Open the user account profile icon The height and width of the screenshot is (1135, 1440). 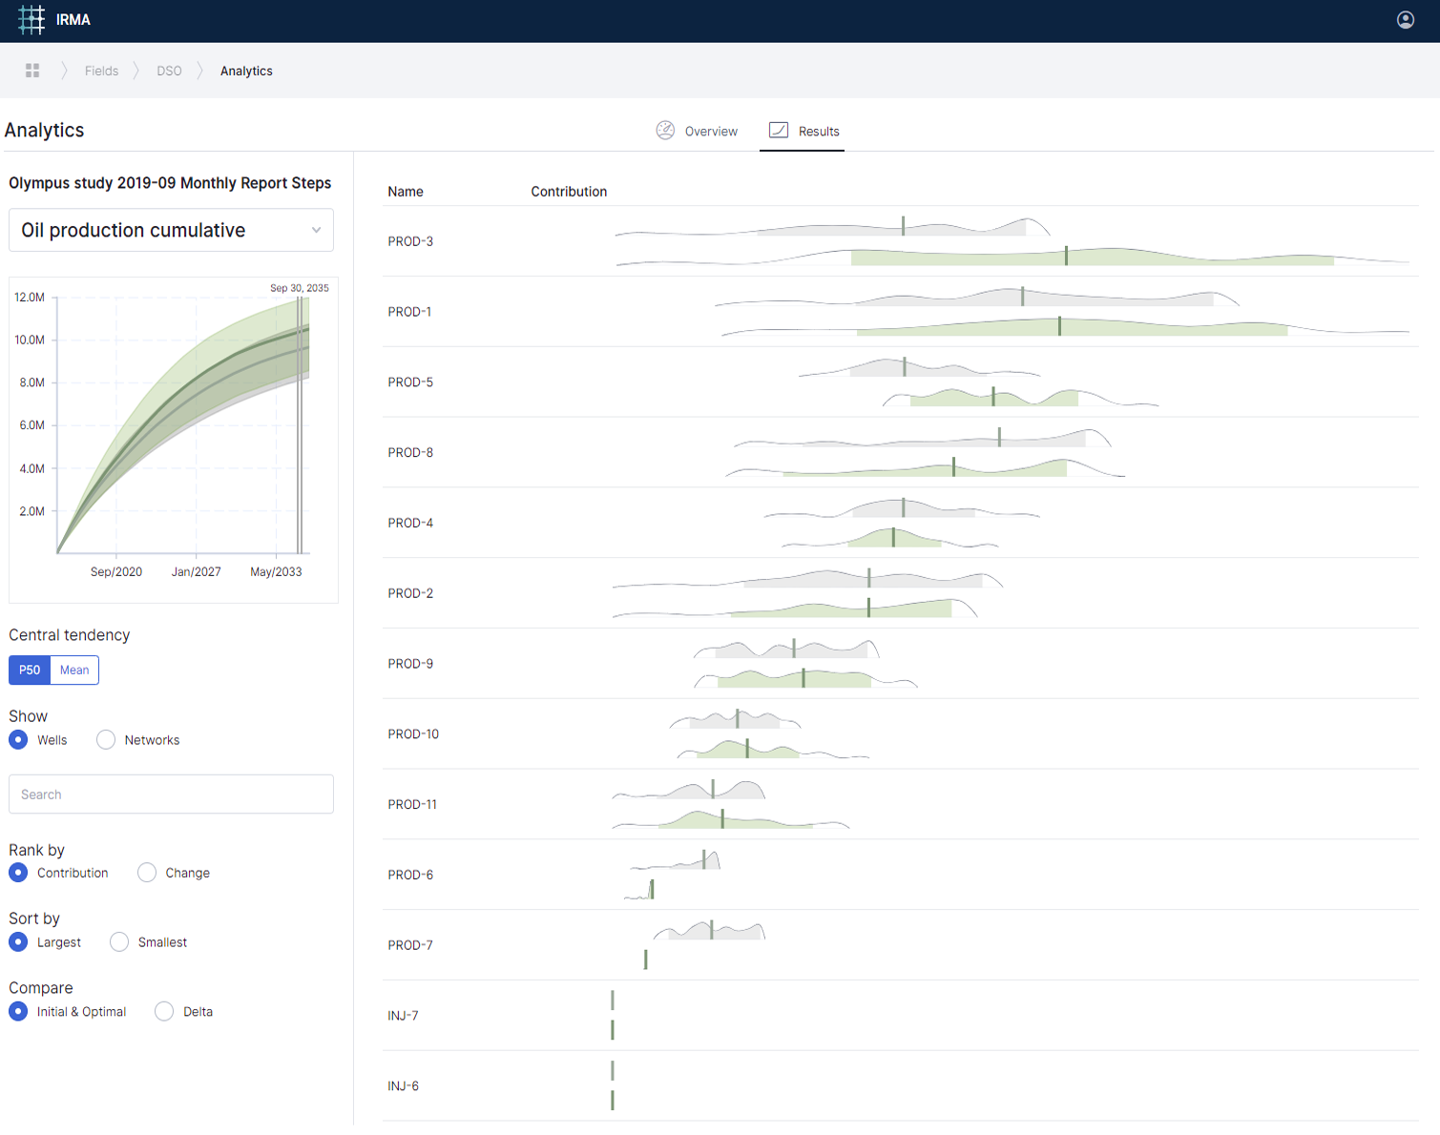[1405, 20]
